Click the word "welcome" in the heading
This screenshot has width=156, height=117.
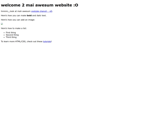(11, 5)
